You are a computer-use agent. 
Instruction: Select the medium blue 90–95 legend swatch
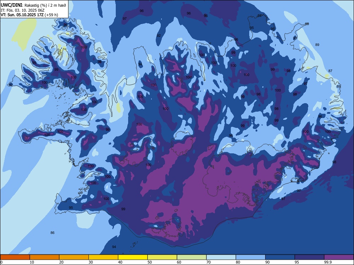(x=280, y=257)
